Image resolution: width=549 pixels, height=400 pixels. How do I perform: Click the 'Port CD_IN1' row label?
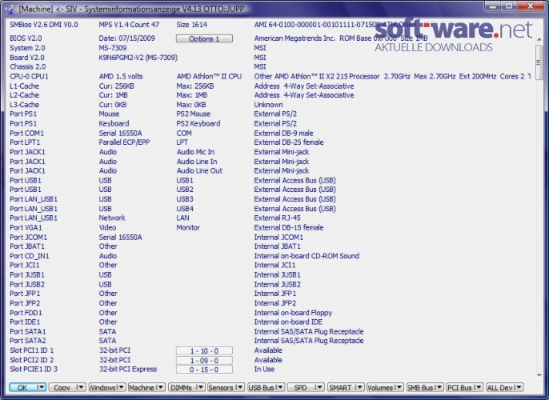pos(30,256)
